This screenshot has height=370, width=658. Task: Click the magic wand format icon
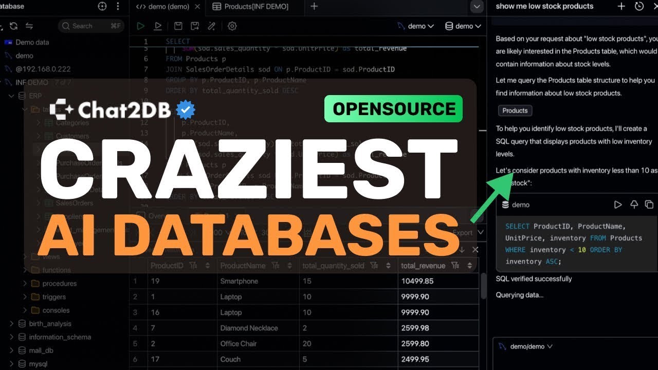pos(211,26)
